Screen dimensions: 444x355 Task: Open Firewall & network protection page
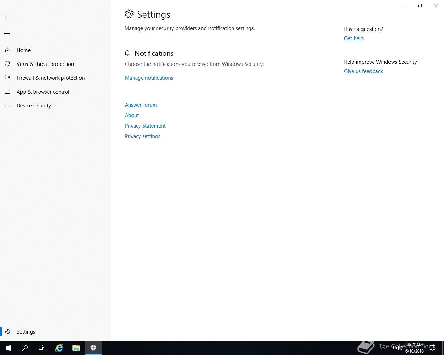51,78
